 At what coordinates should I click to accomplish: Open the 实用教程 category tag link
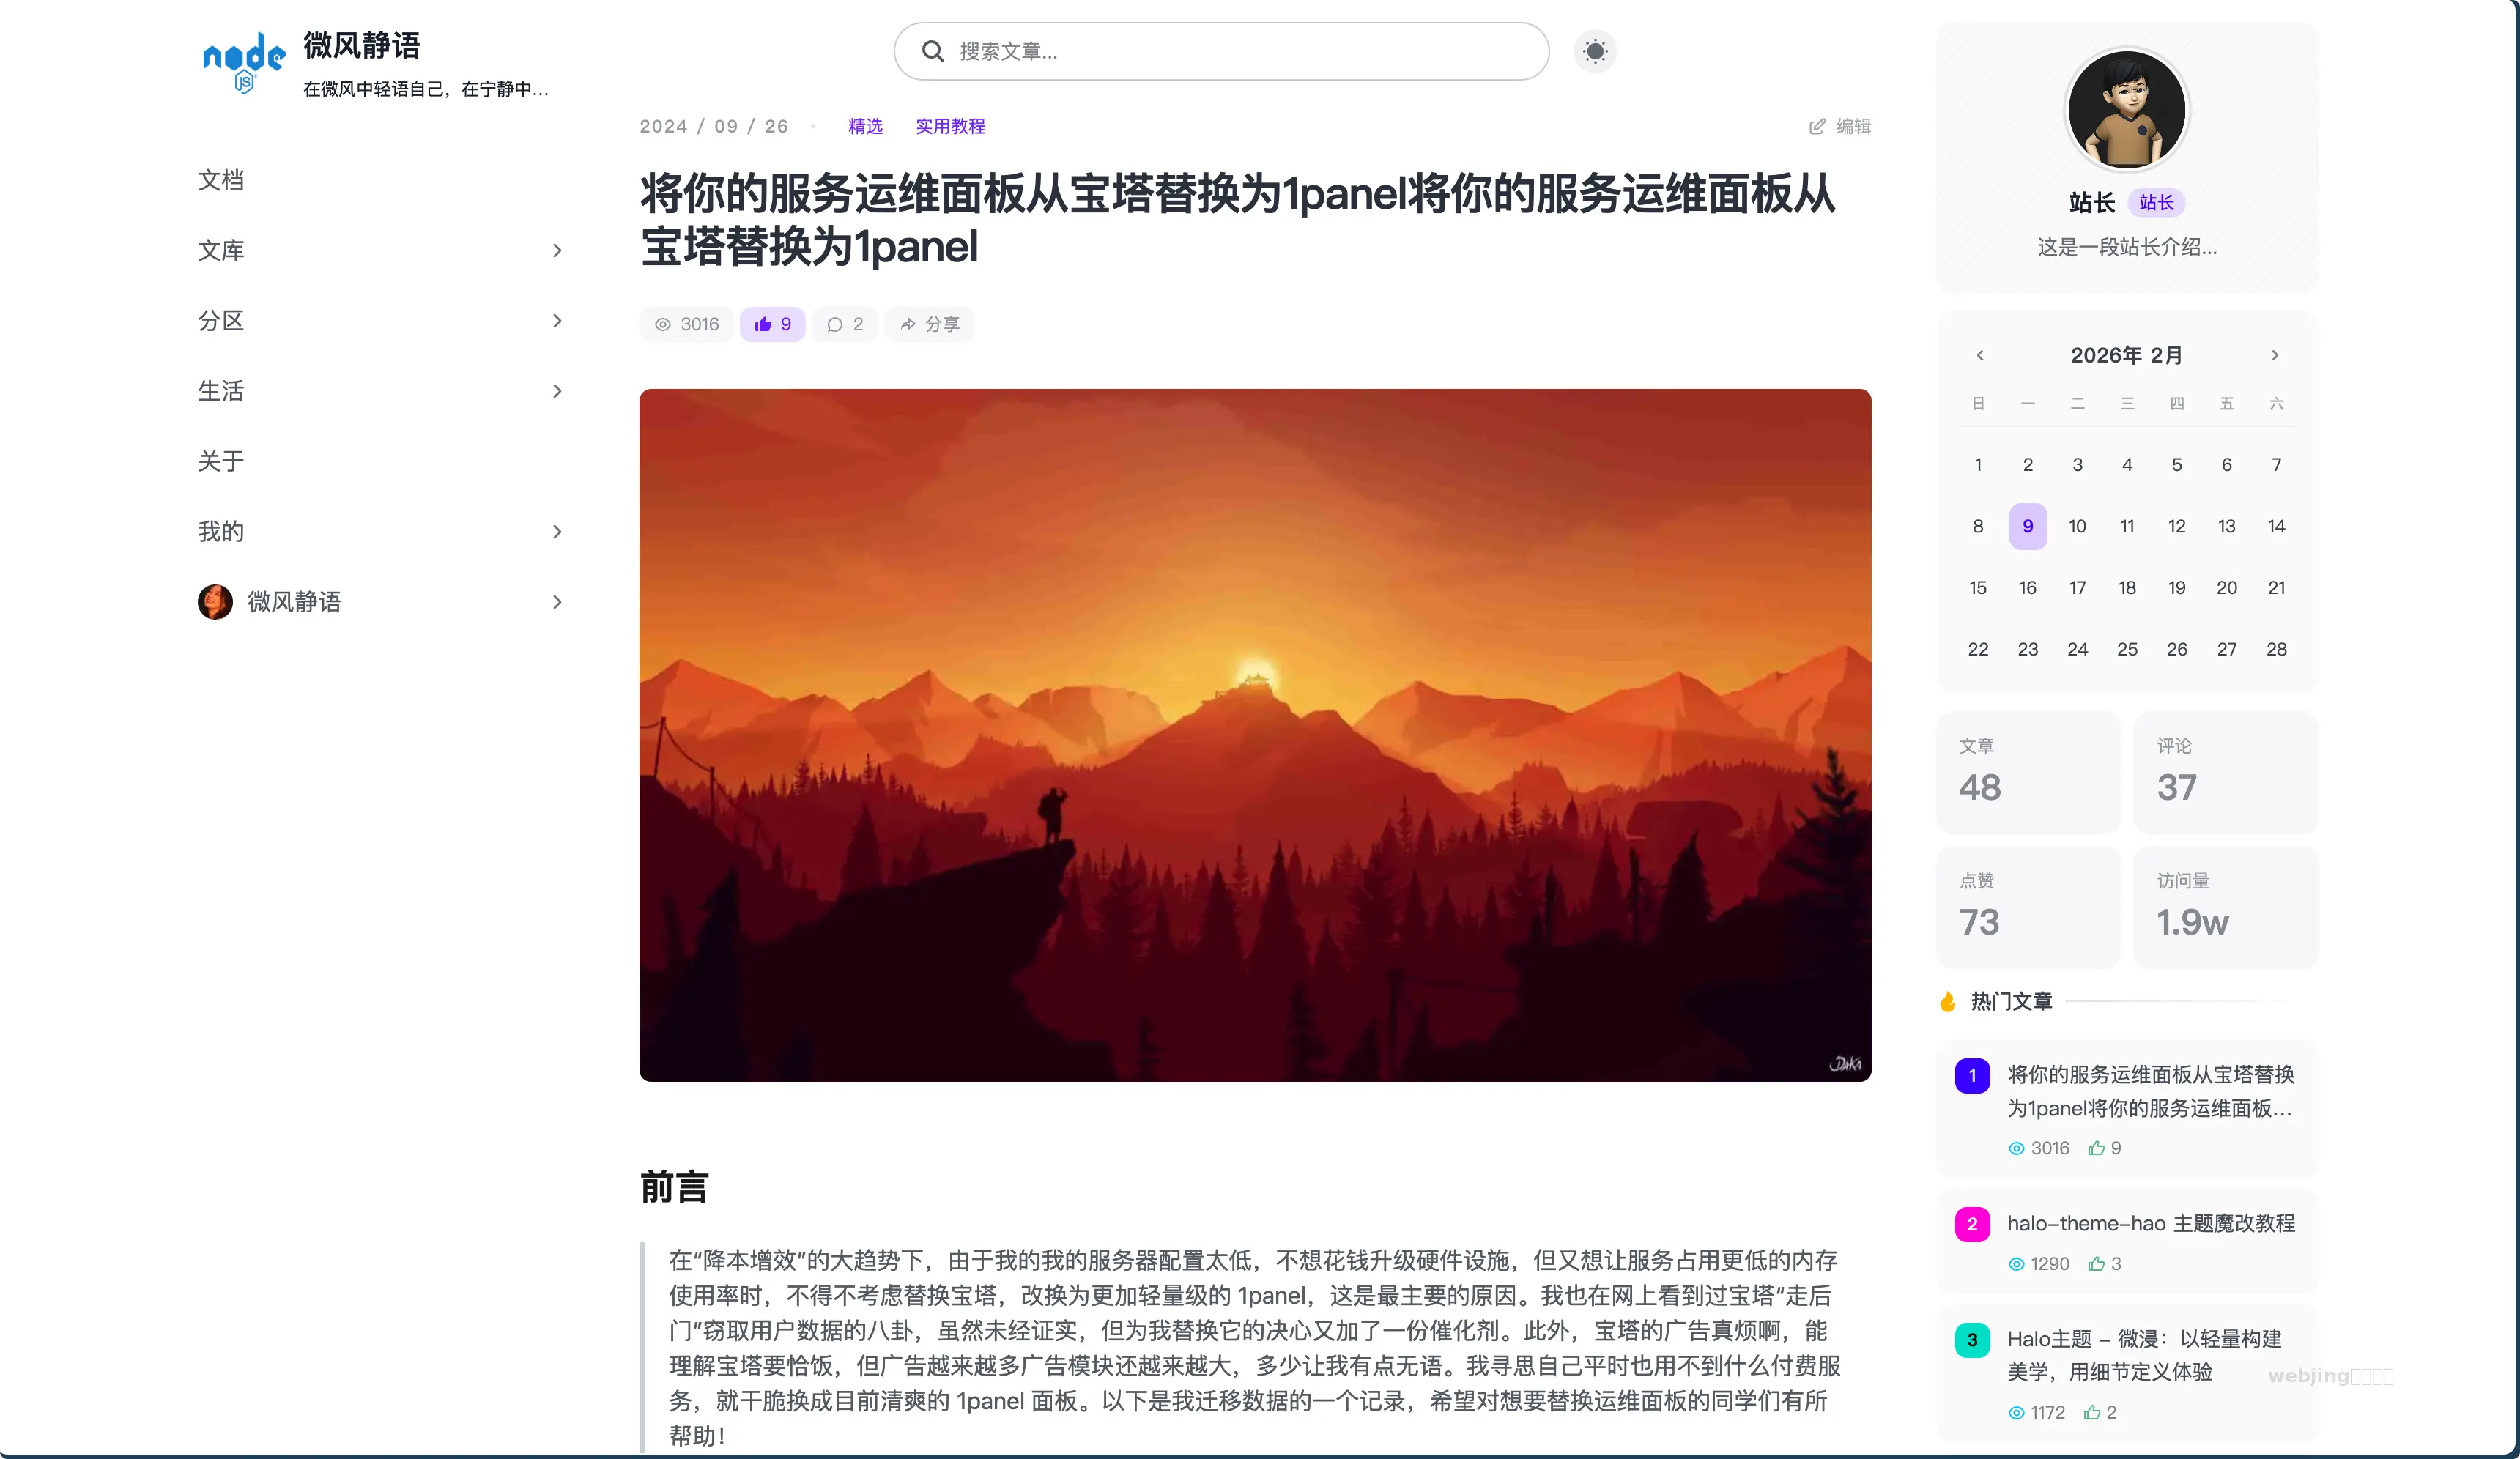tap(950, 126)
